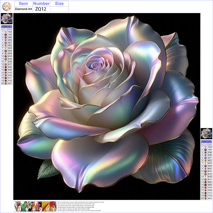Pick swatch J for color 939, left list
This screenshot has height=213, width=213.
(x=6, y=70)
